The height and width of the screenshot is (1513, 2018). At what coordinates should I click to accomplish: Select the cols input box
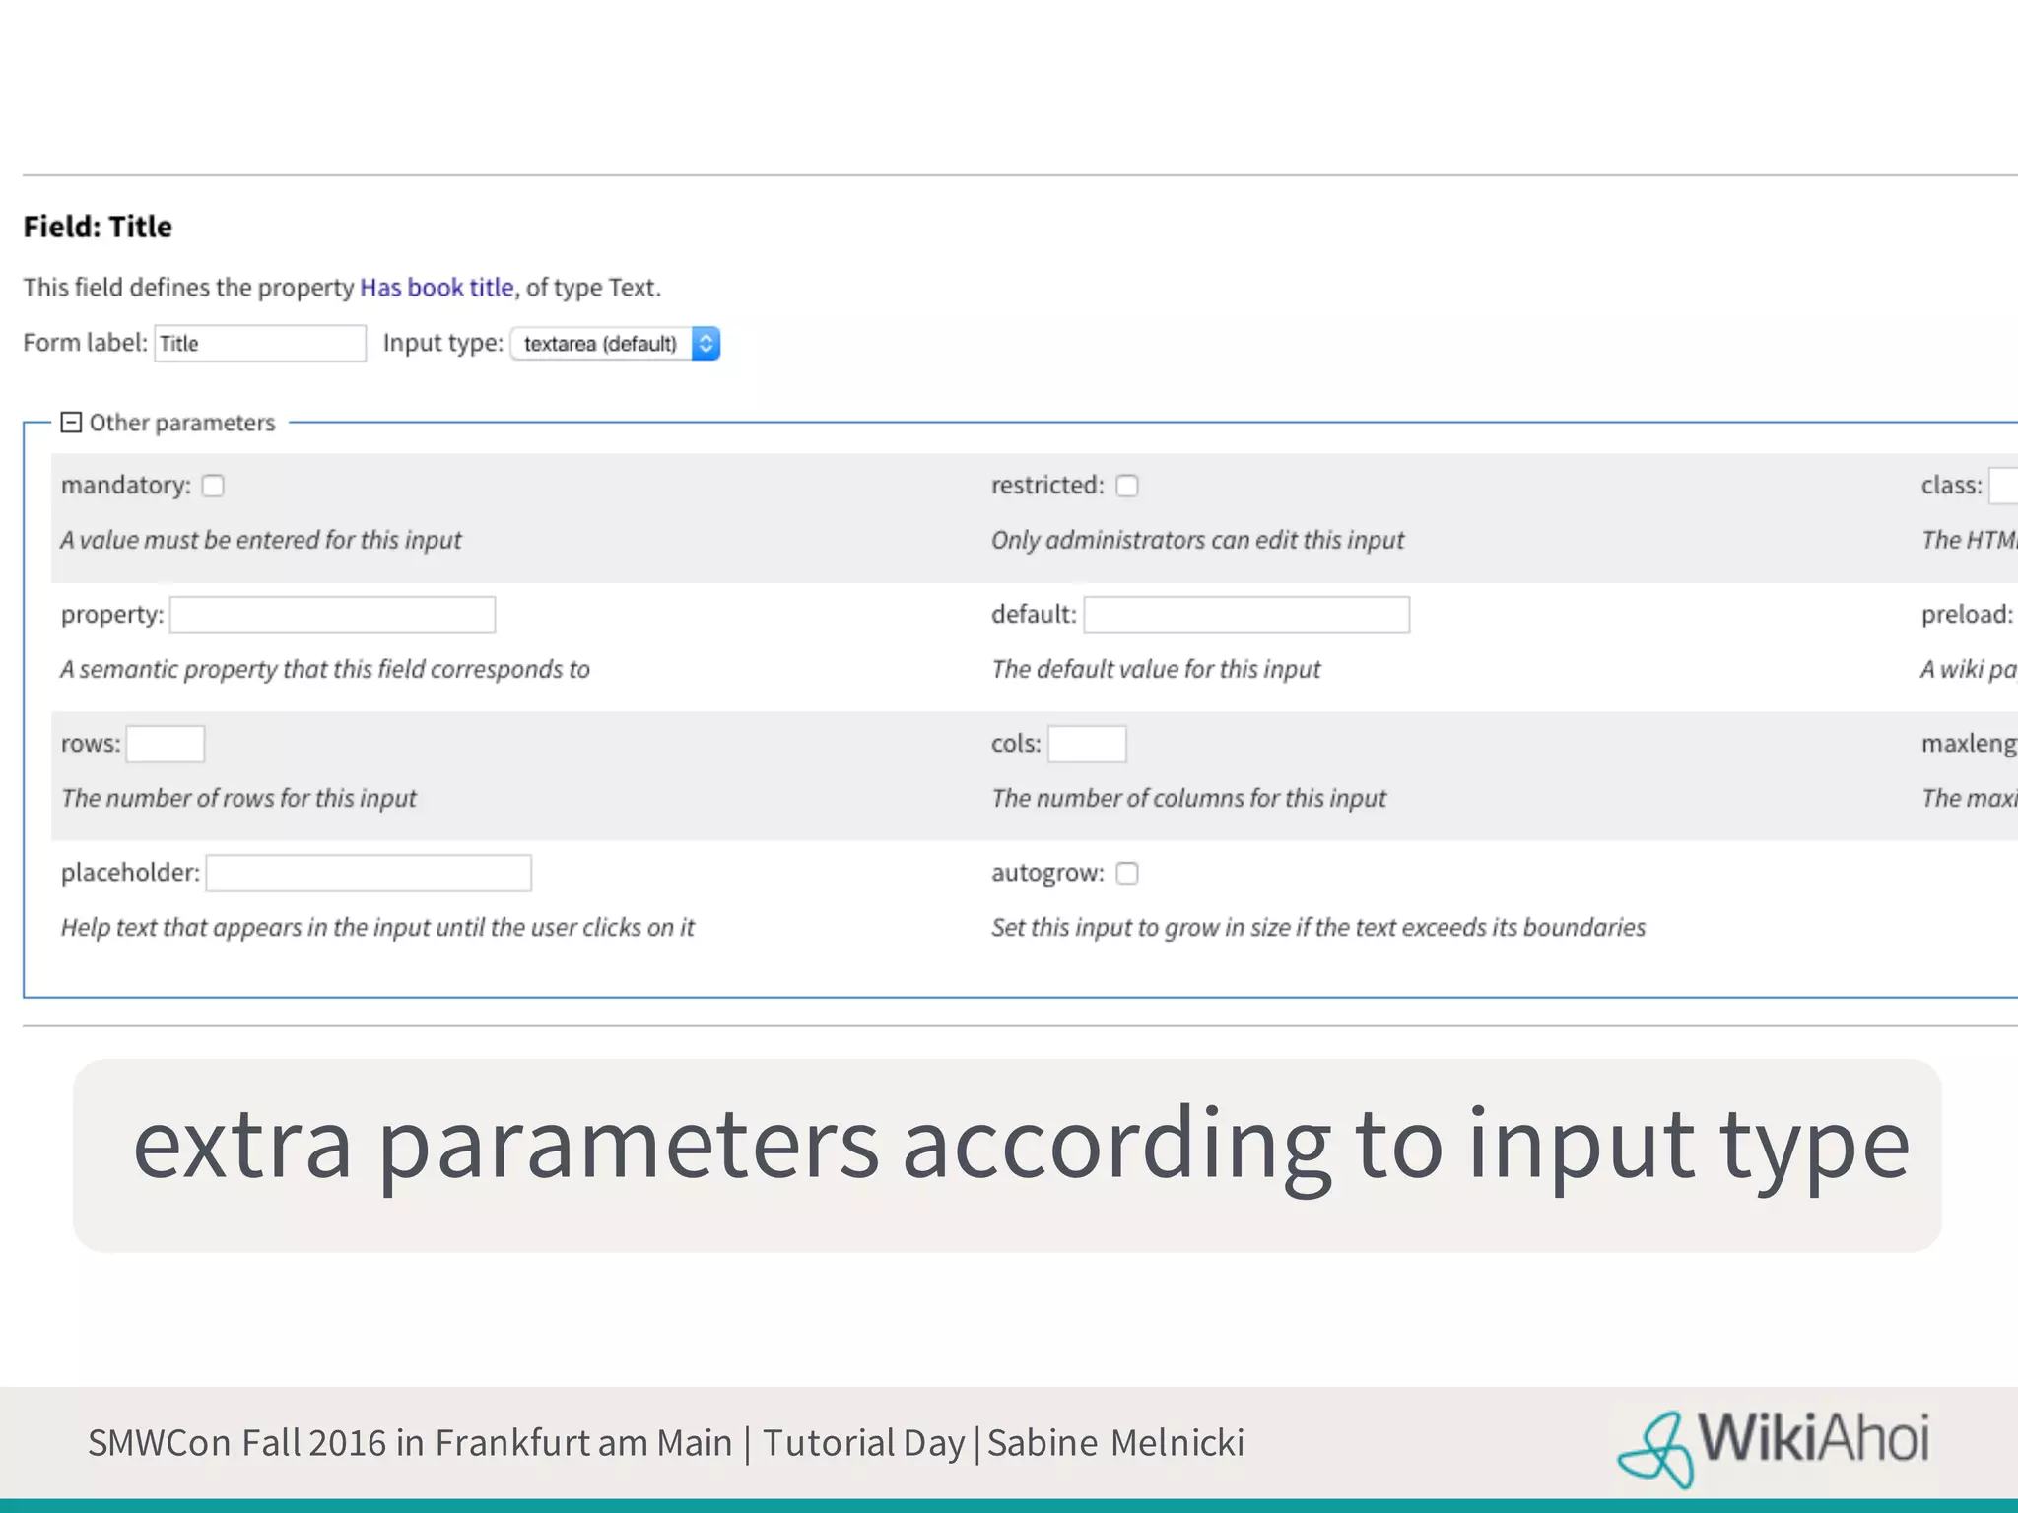[x=1087, y=744]
